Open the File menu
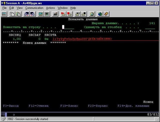The image size is (160, 122). pos(4,8)
